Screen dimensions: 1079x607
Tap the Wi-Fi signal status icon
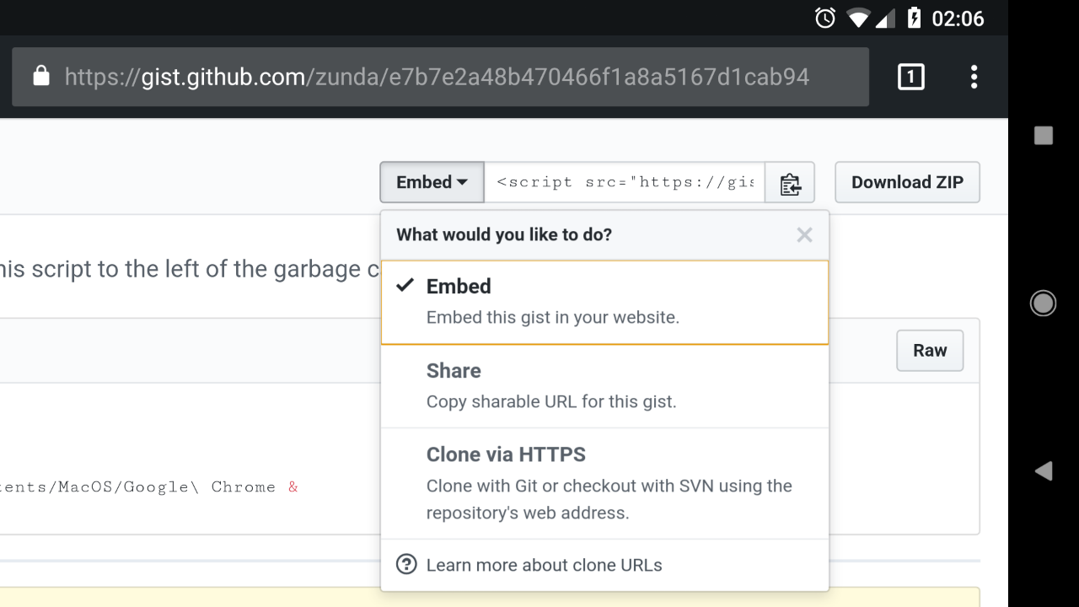858,18
